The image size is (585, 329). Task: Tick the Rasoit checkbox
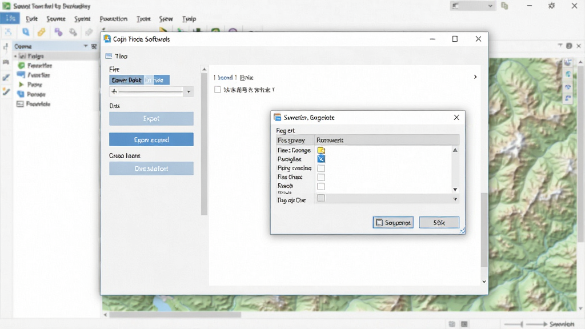321,186
